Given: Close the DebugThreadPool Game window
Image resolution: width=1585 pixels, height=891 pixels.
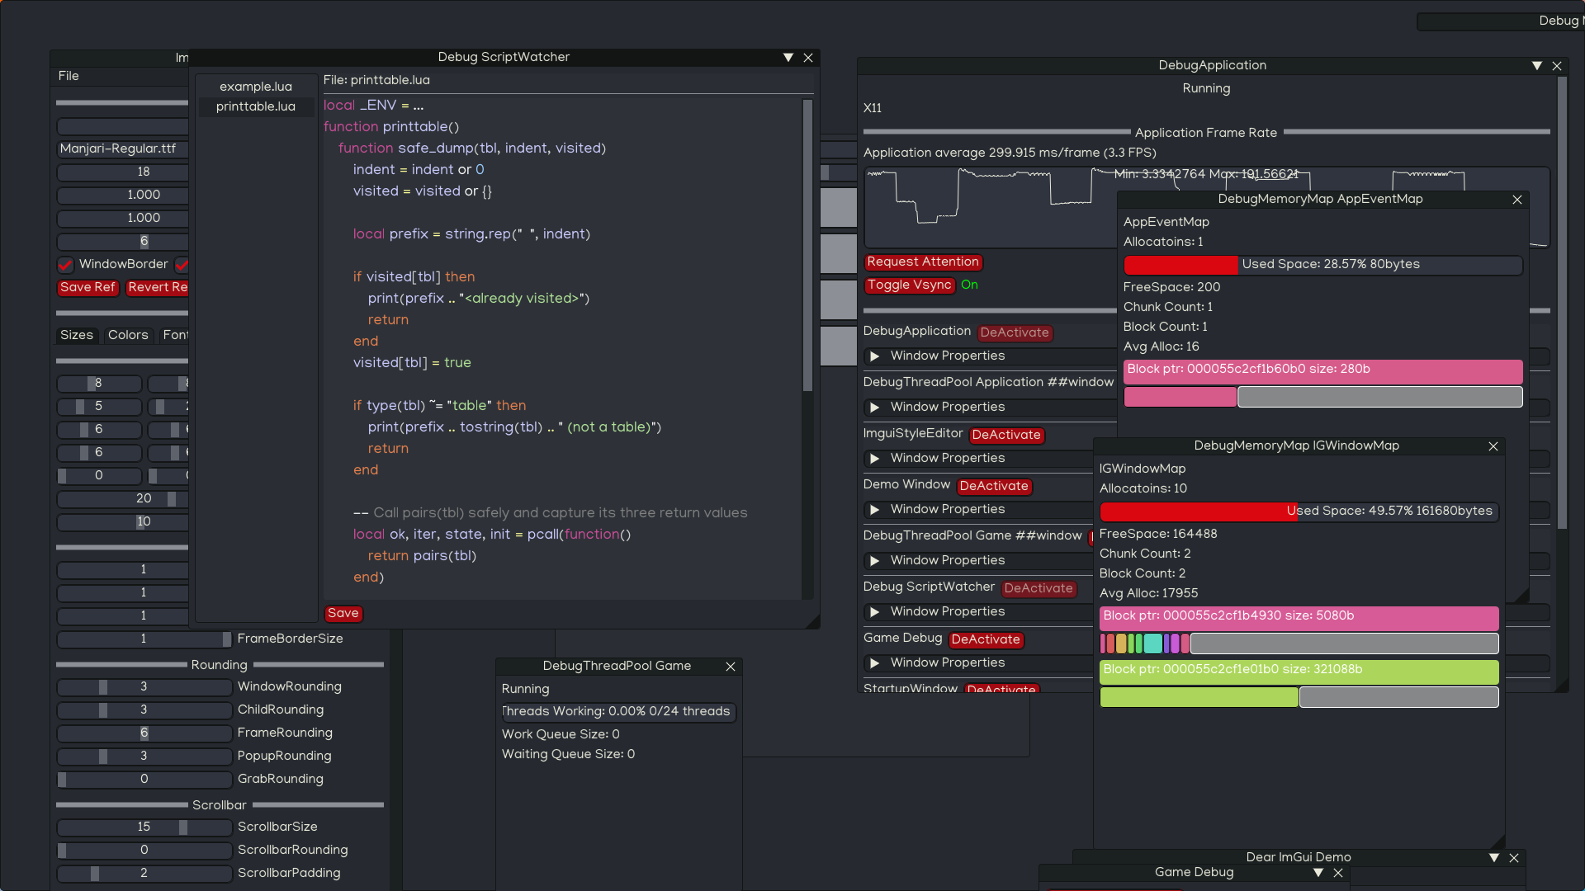Looking at the screenshot, I should click(x=730, y=667).
